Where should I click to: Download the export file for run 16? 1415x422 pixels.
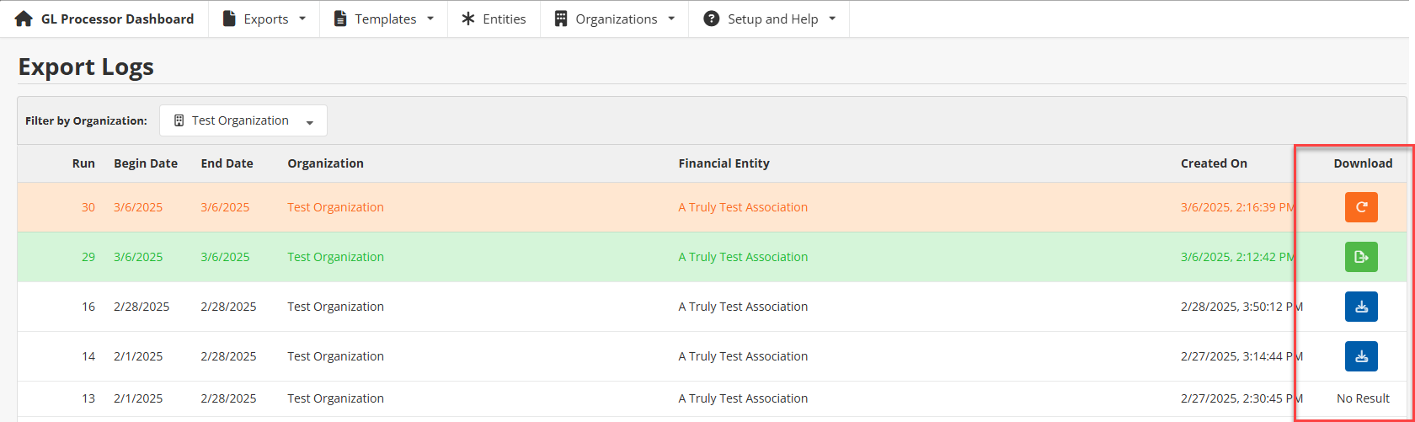coord(1360,307)
